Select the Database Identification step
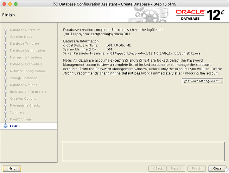 click(x=27, y=50)
